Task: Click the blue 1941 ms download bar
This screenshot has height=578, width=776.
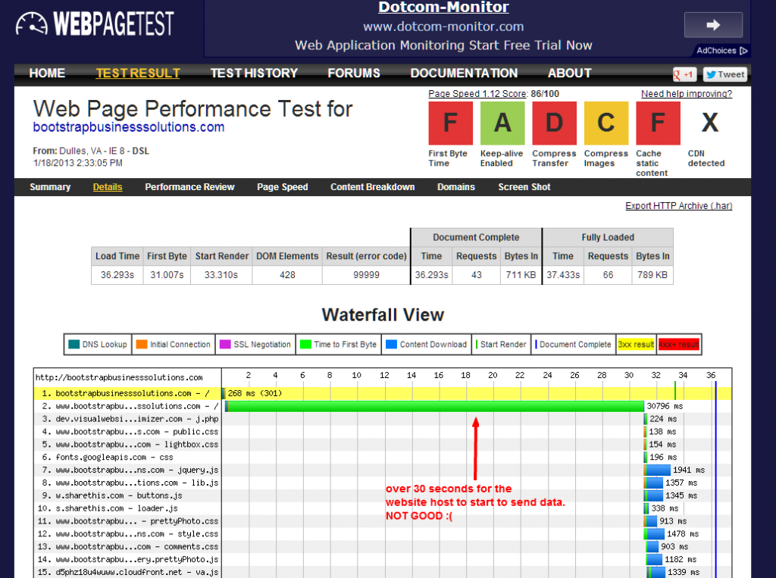Action: [658, 470]
